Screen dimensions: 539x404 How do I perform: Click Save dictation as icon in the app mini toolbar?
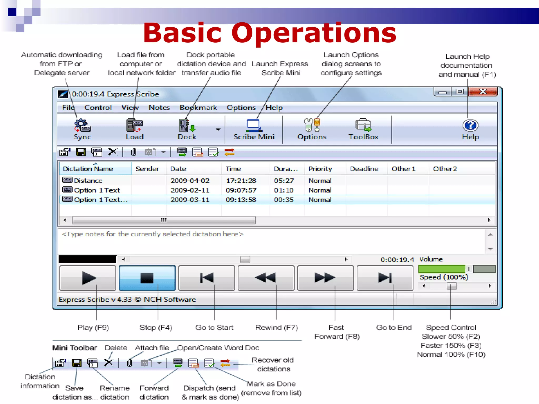tap(81, 152)
